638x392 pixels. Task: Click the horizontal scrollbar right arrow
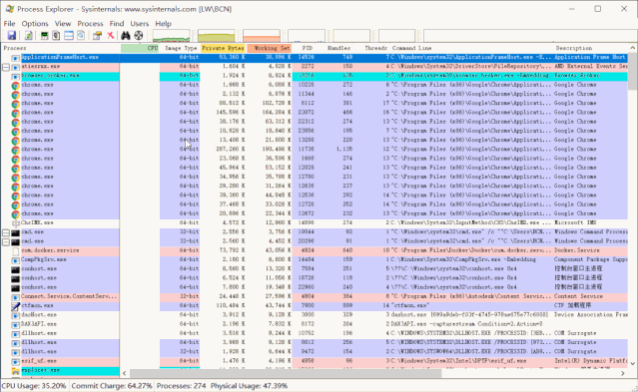point(623,373)
